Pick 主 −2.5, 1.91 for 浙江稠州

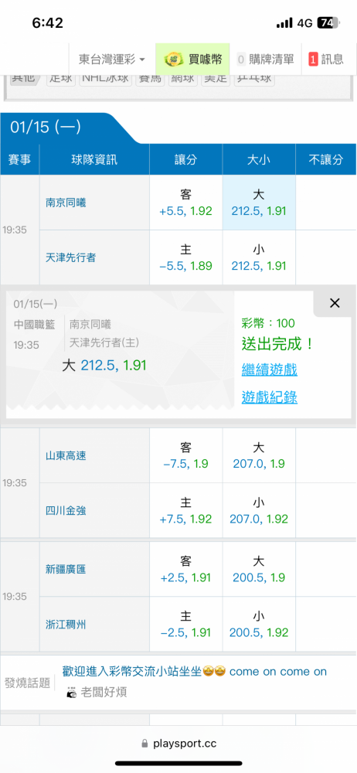[186, 624]
